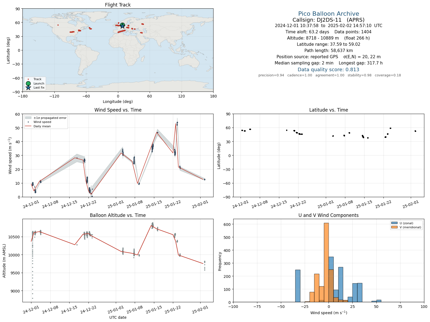The height and width of the screenshot is (322, 430).
Task: Click the UTC date range line
Action: point(329,26)
